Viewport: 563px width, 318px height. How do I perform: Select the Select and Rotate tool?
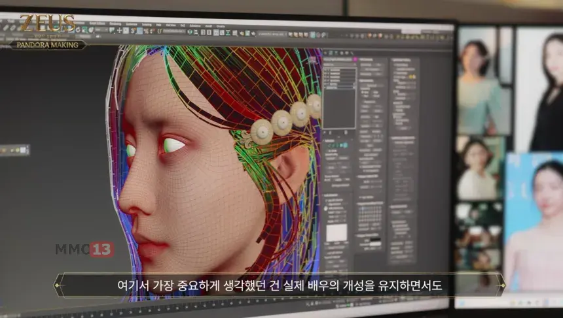tap(77, 30)
